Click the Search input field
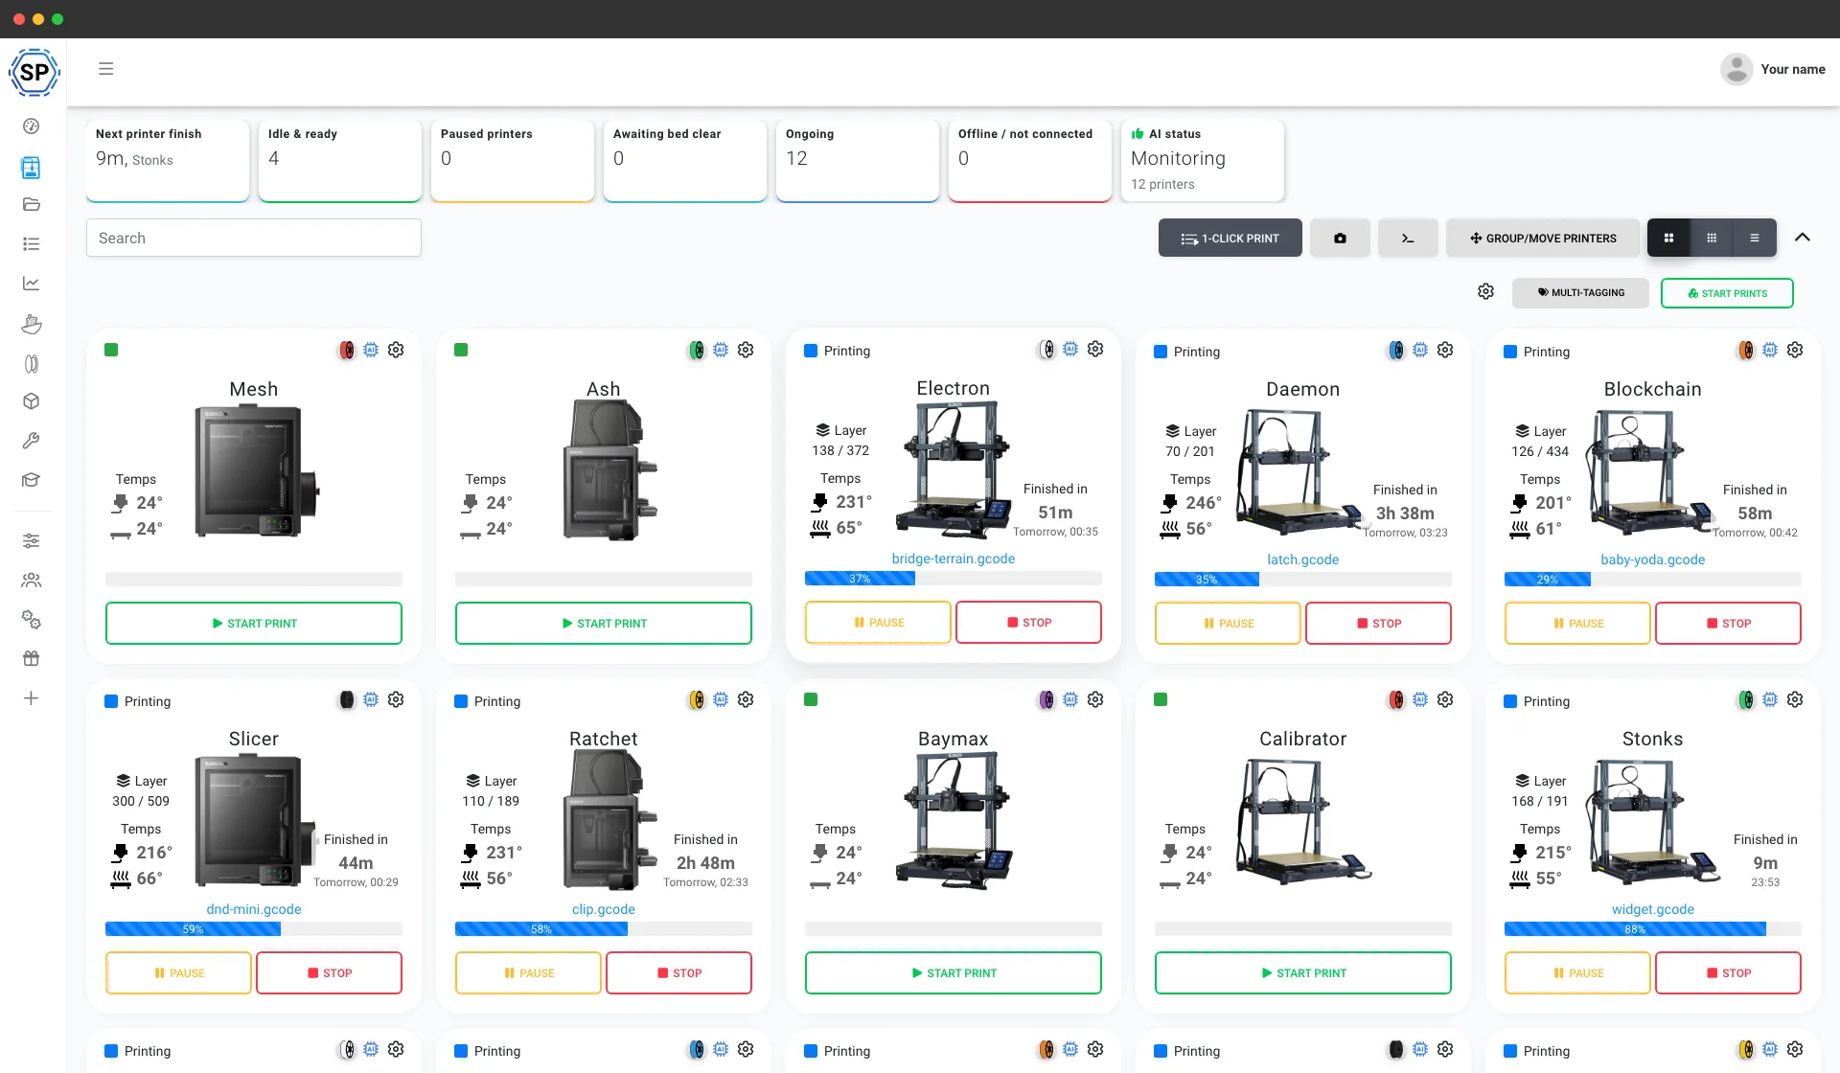Screen dimensions: 1840x1073 [254, 238]
